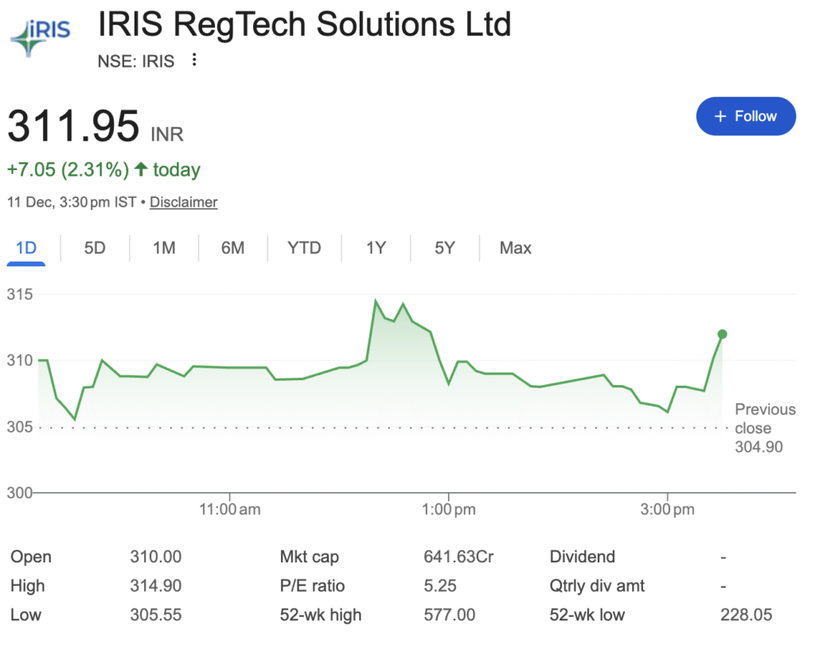Click the 1:00 pm time axis label
Screen dimensions: 815x649
[x=449, y=510]
